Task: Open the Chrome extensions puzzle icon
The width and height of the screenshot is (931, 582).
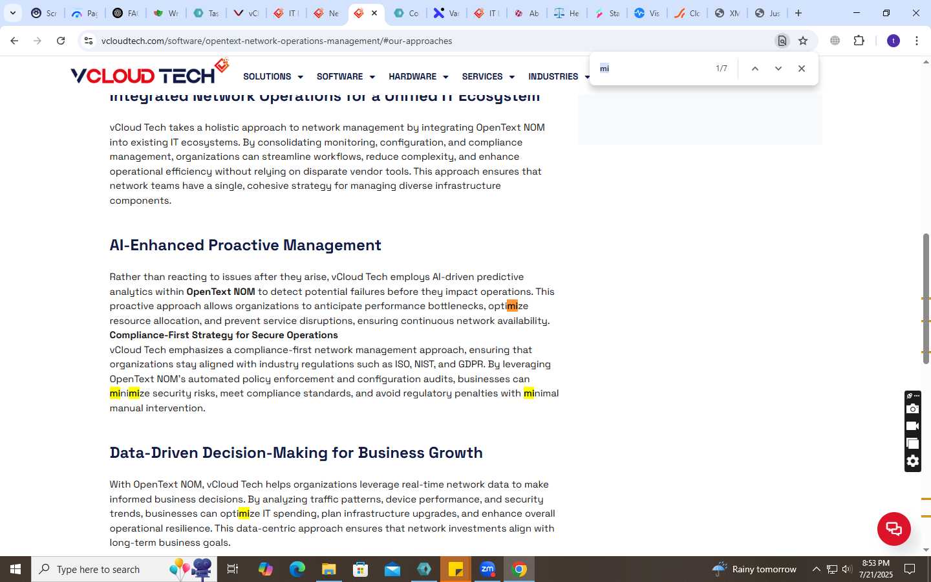Action: [x=859, y=41]
